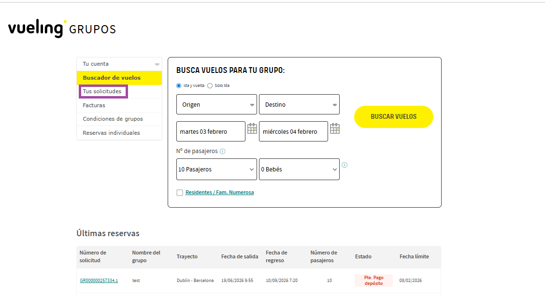Open the departure date calendar icon
This screenshot has height=297, width=545.
(x=252, y=128)
